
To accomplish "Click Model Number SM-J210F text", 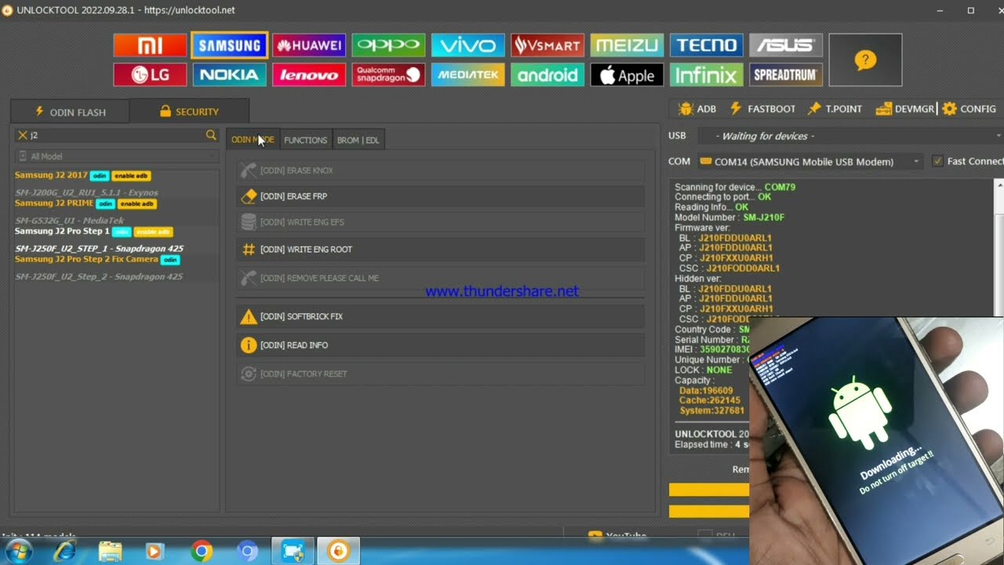I will point(729,217).
